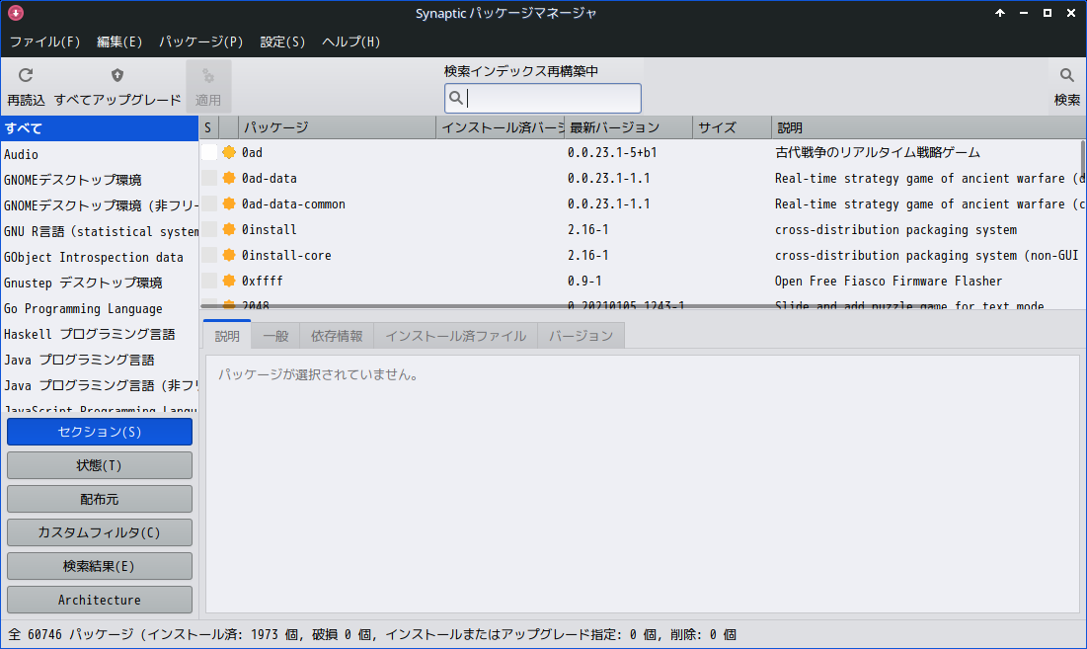Sort by the パッケージ column header
Screen dimensions: 1087x649
tap(338, 127)
